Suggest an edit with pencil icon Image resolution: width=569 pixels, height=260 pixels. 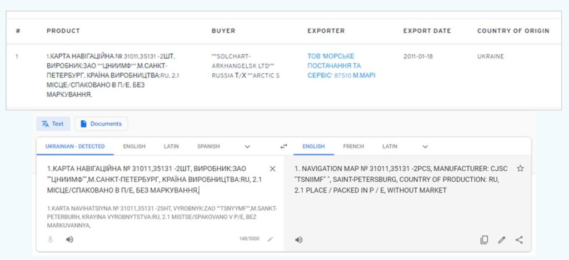click(x=502, y=239)
